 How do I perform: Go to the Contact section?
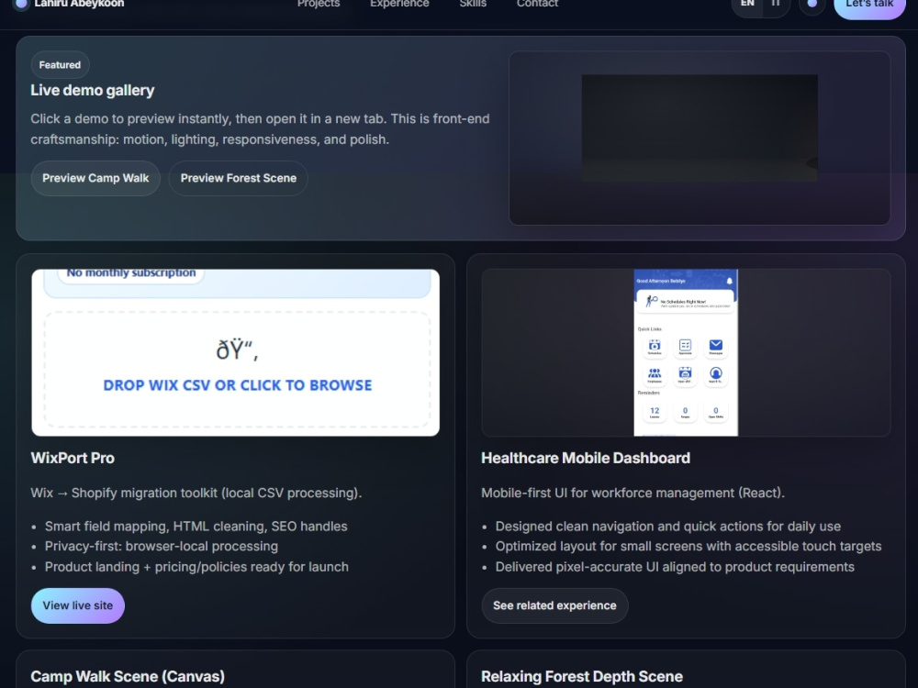pos(537,4)
